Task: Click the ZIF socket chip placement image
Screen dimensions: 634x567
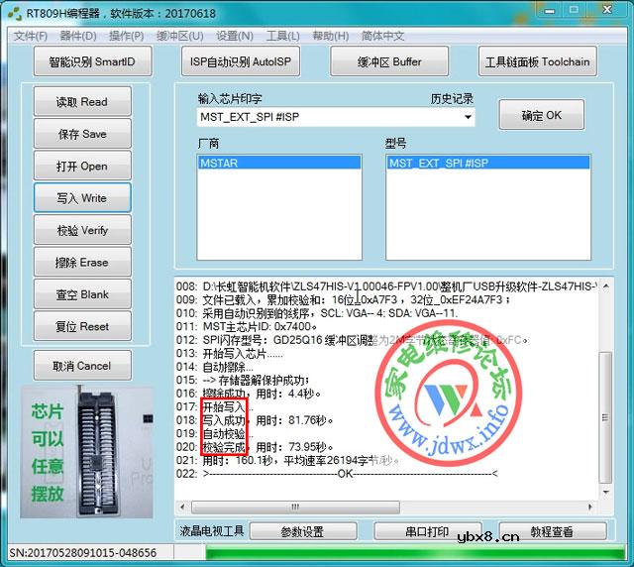Action: [x=86, y=452]
